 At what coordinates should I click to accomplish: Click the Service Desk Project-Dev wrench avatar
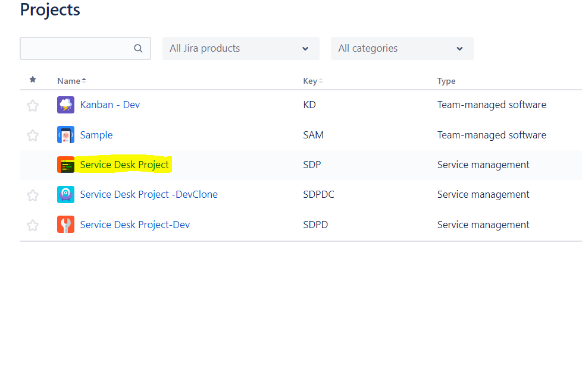[65, 225]
